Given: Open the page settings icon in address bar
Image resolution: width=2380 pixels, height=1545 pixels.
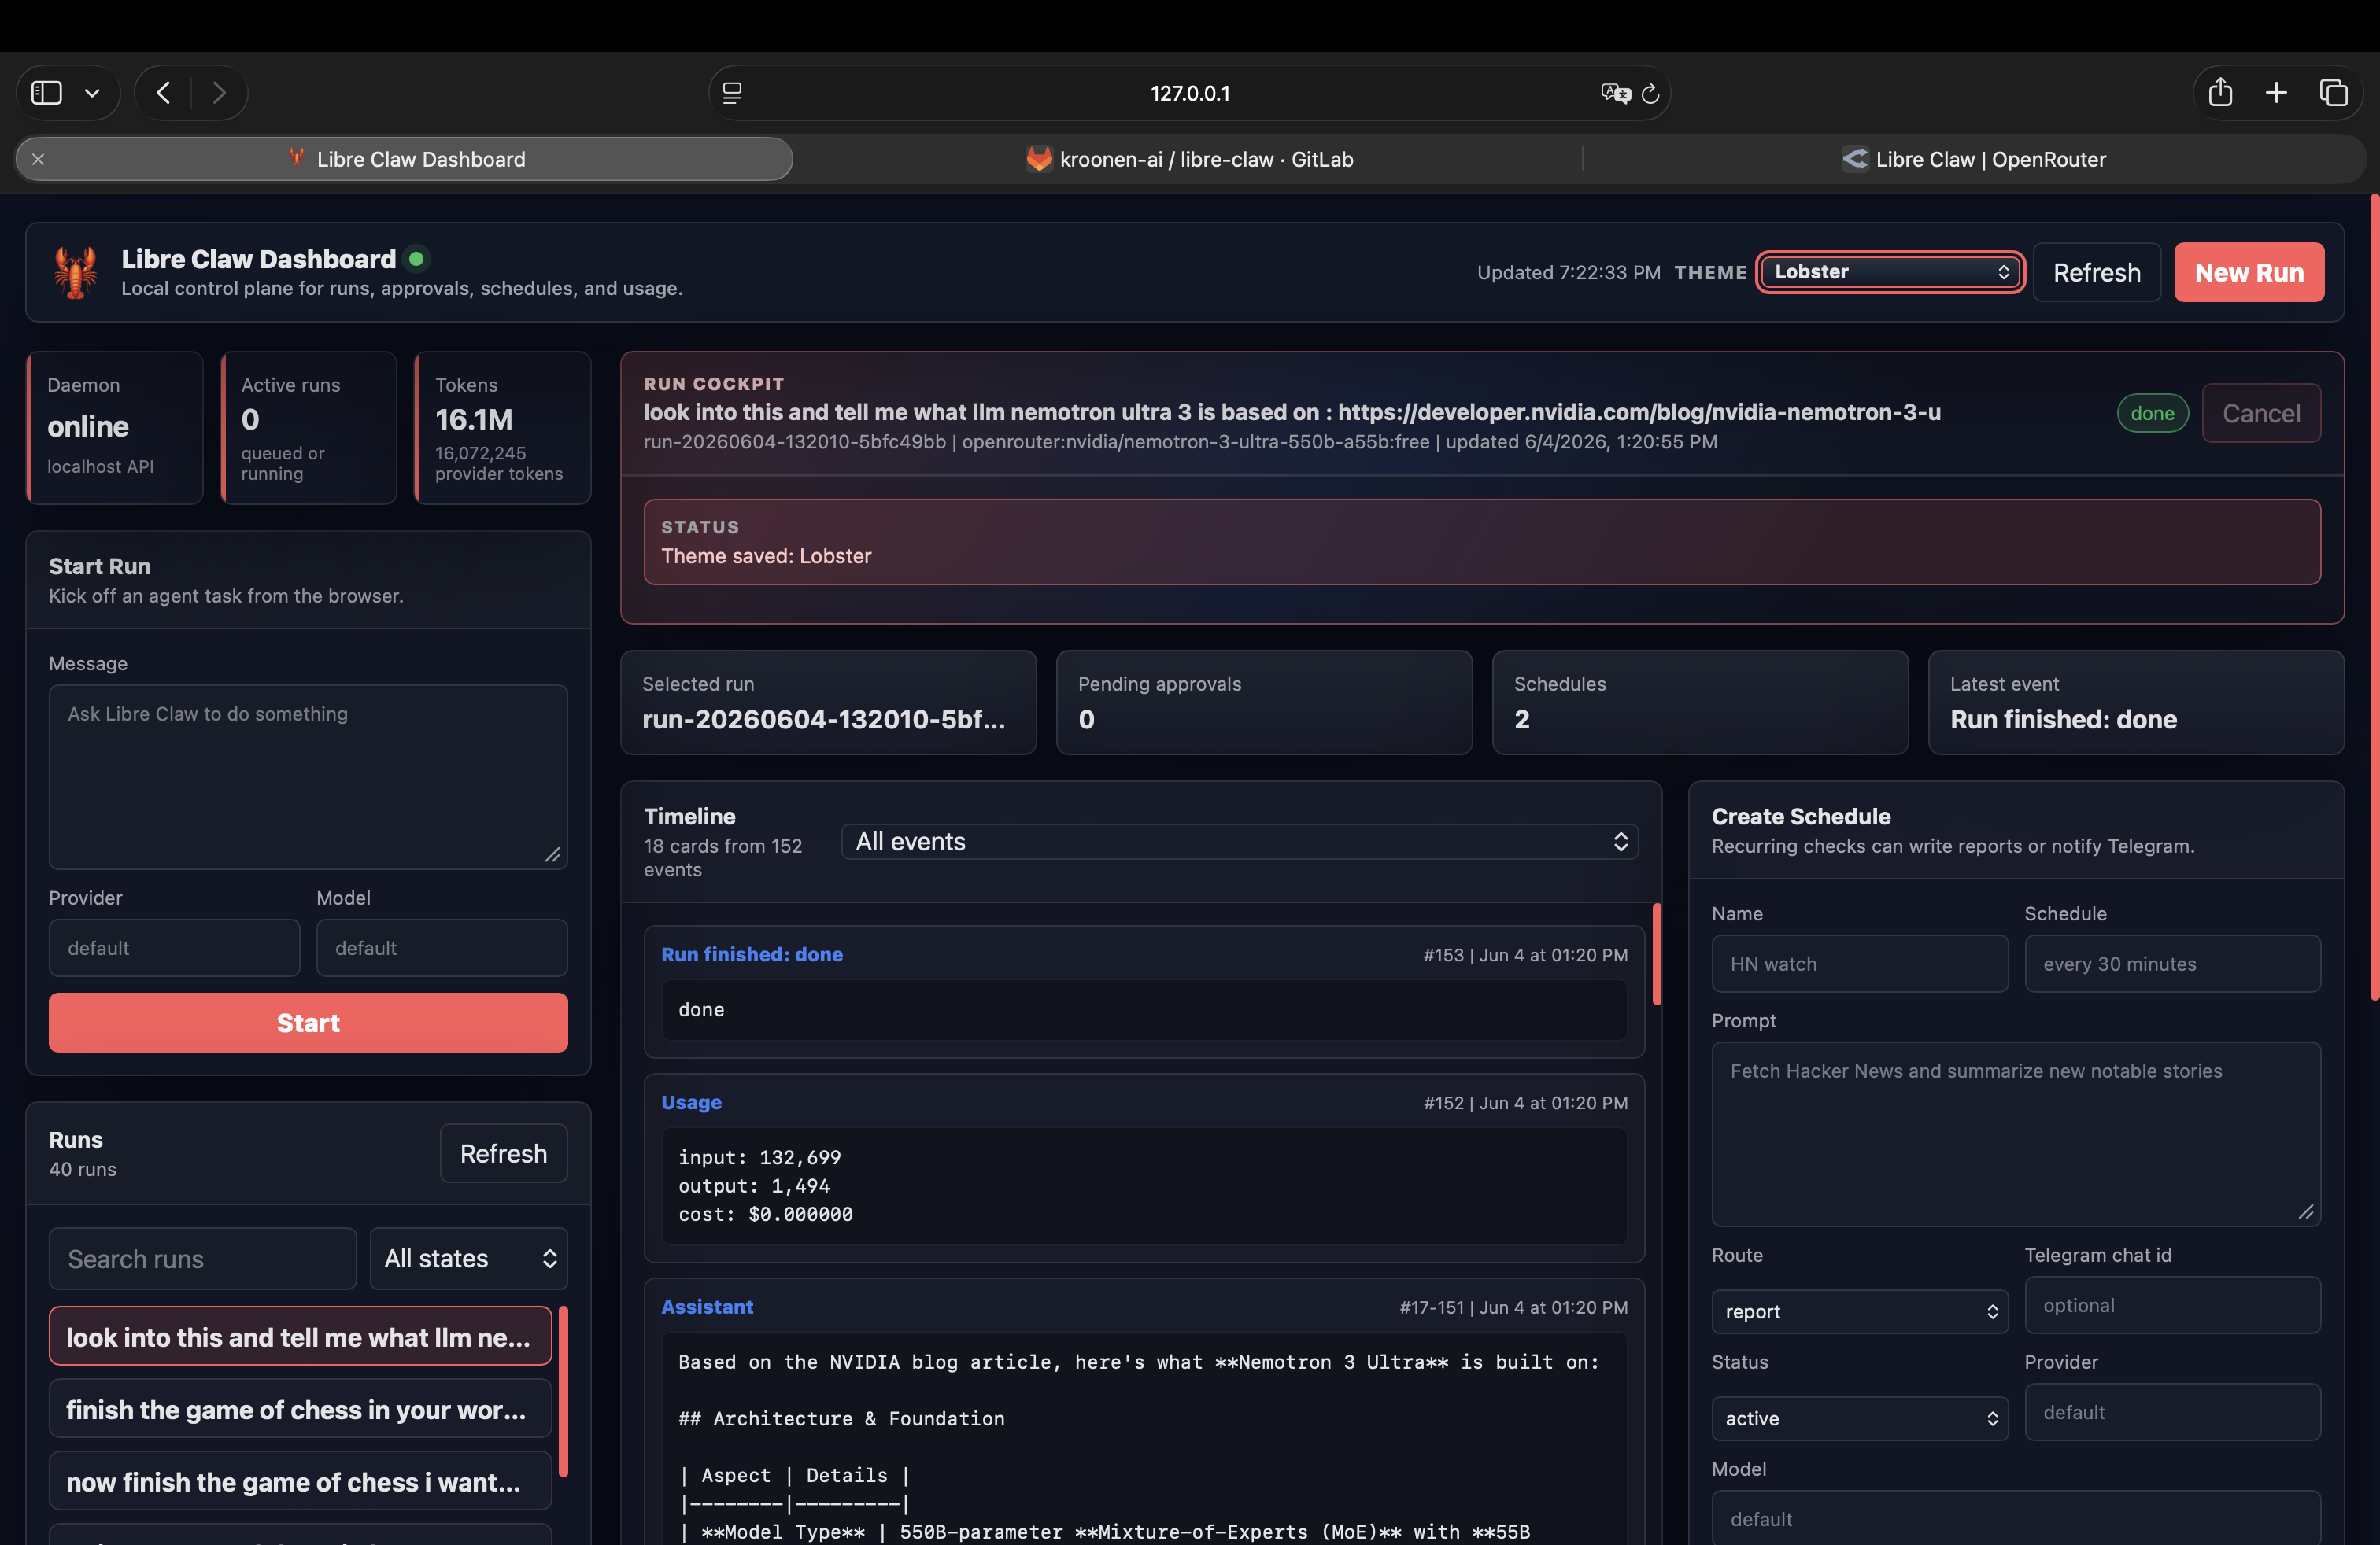Looking at the screenshot, I should pos(732,93).
